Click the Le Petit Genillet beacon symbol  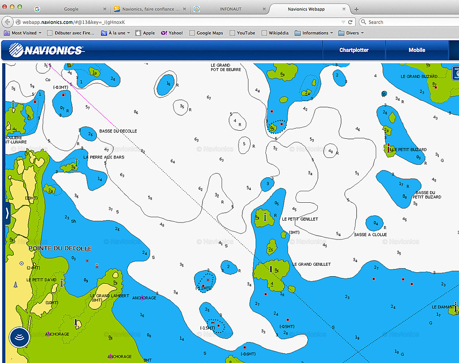265,217
